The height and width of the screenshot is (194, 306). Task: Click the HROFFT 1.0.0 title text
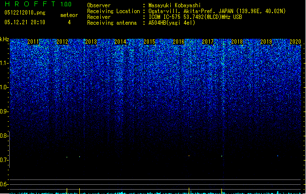pyautogui.click(x=38, y=4)
